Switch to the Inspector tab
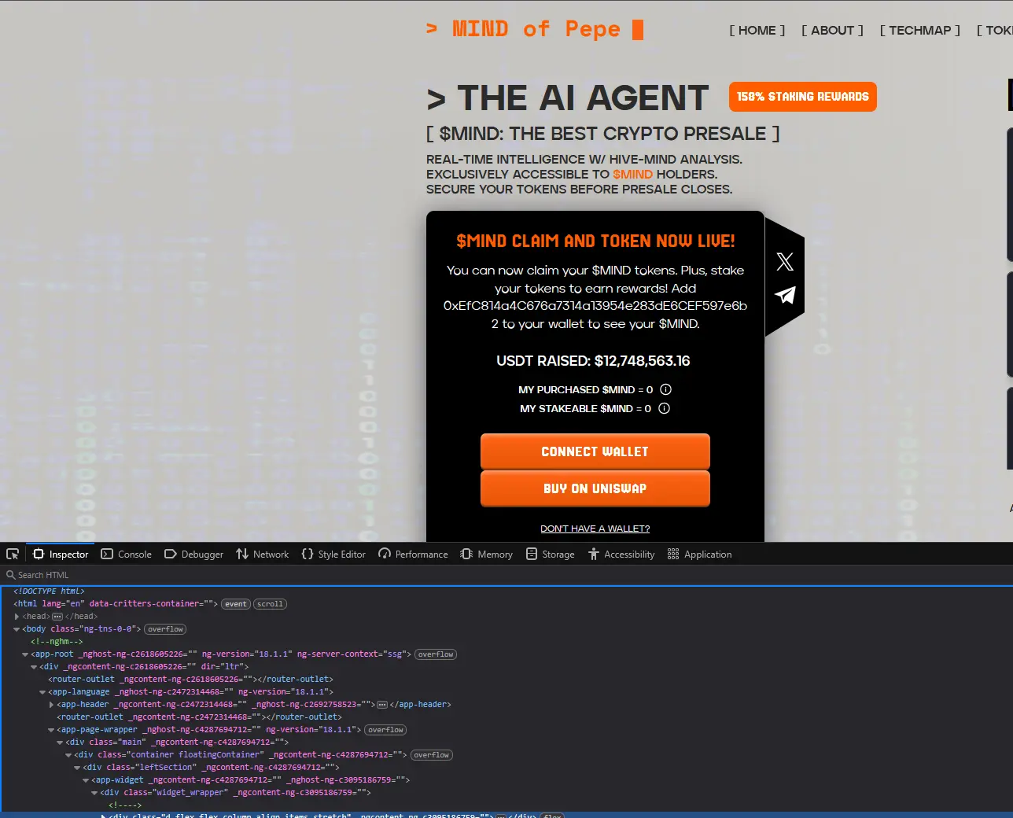The height and width of the screenshot is (818, 1013). [61, 554]
